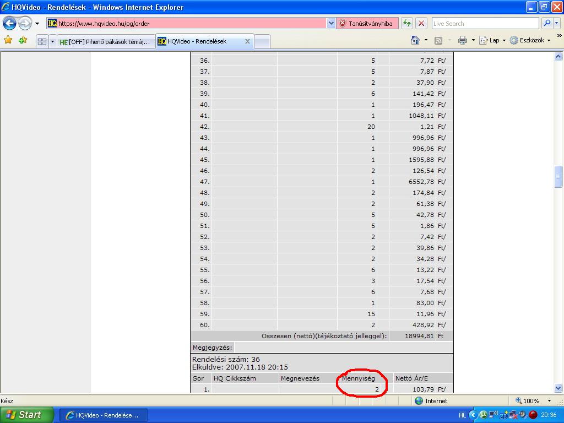Go back with the Back arrow button
Screen dimensions: 564x423
10,24
